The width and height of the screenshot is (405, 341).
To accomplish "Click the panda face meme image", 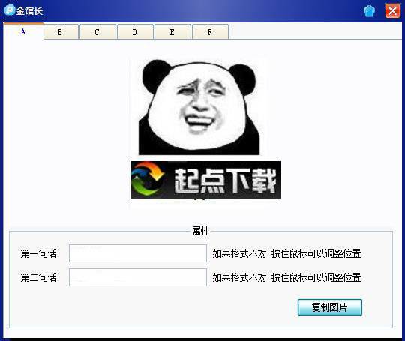I will pyautogui.click(x=199, y=107).
